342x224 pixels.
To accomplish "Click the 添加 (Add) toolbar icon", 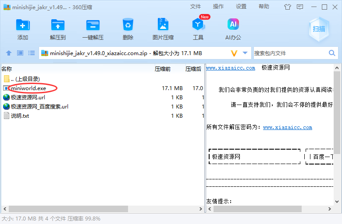I will tap(23, 25).
